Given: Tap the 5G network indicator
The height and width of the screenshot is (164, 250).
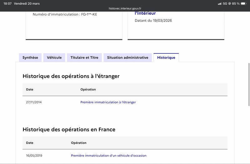Looking at the screenshot, I should click(225, 3).
